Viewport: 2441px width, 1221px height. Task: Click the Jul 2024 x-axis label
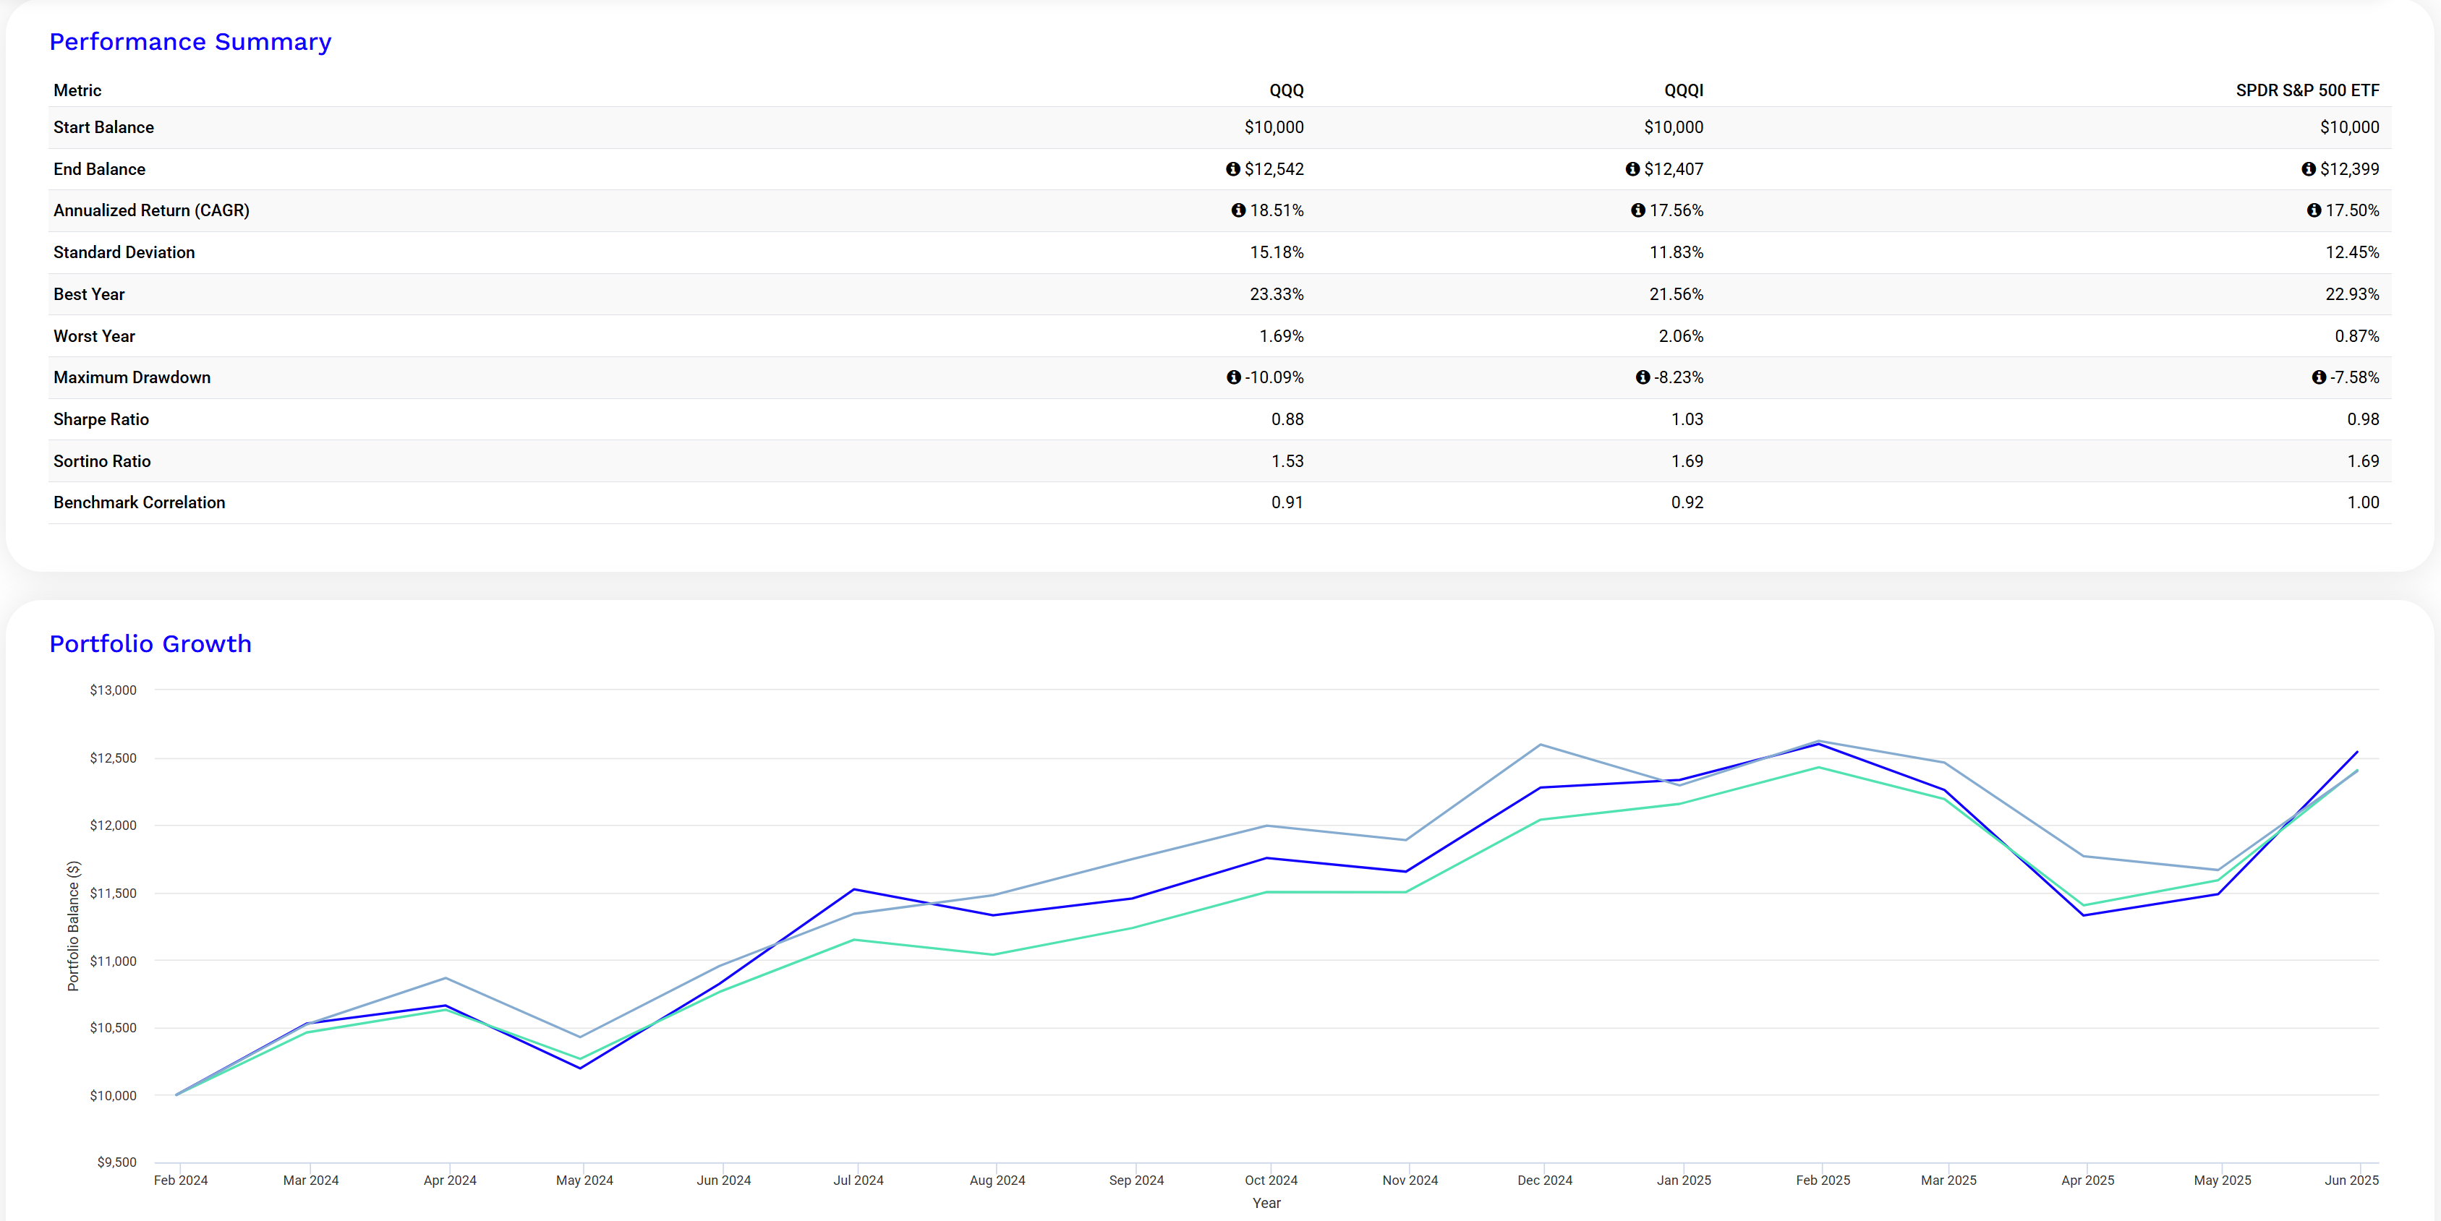click(x=859, y=1181)
